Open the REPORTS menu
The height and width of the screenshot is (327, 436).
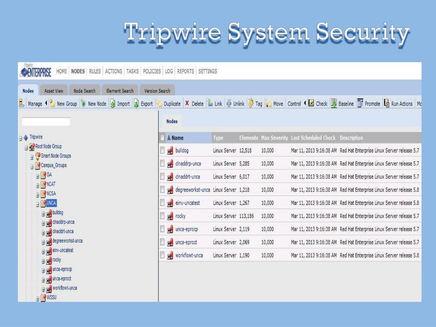point(186,71)
